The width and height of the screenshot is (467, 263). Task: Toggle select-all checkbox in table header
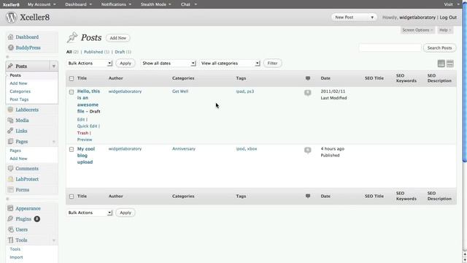[72, 78]
